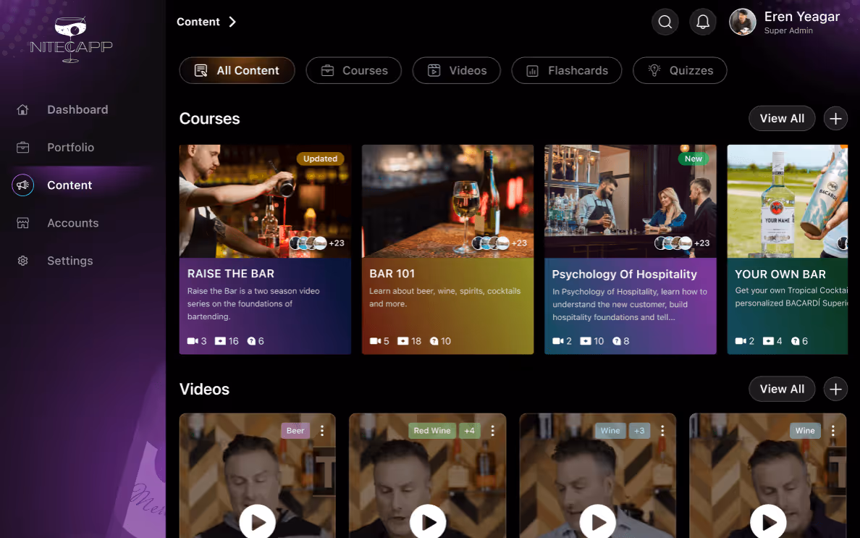Click member avatars on BAR 101 card

(x=491, y=243)
